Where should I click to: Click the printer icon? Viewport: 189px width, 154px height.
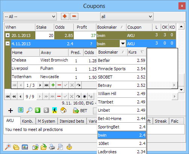52,147
